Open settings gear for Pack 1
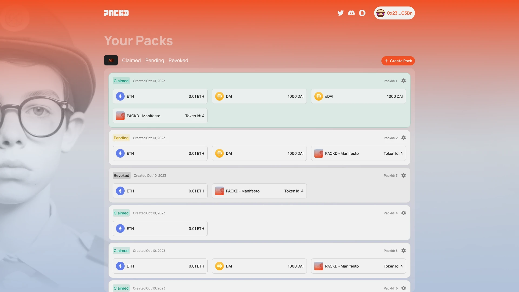Screen dimensions: 519x292 (x=403, y=81)
